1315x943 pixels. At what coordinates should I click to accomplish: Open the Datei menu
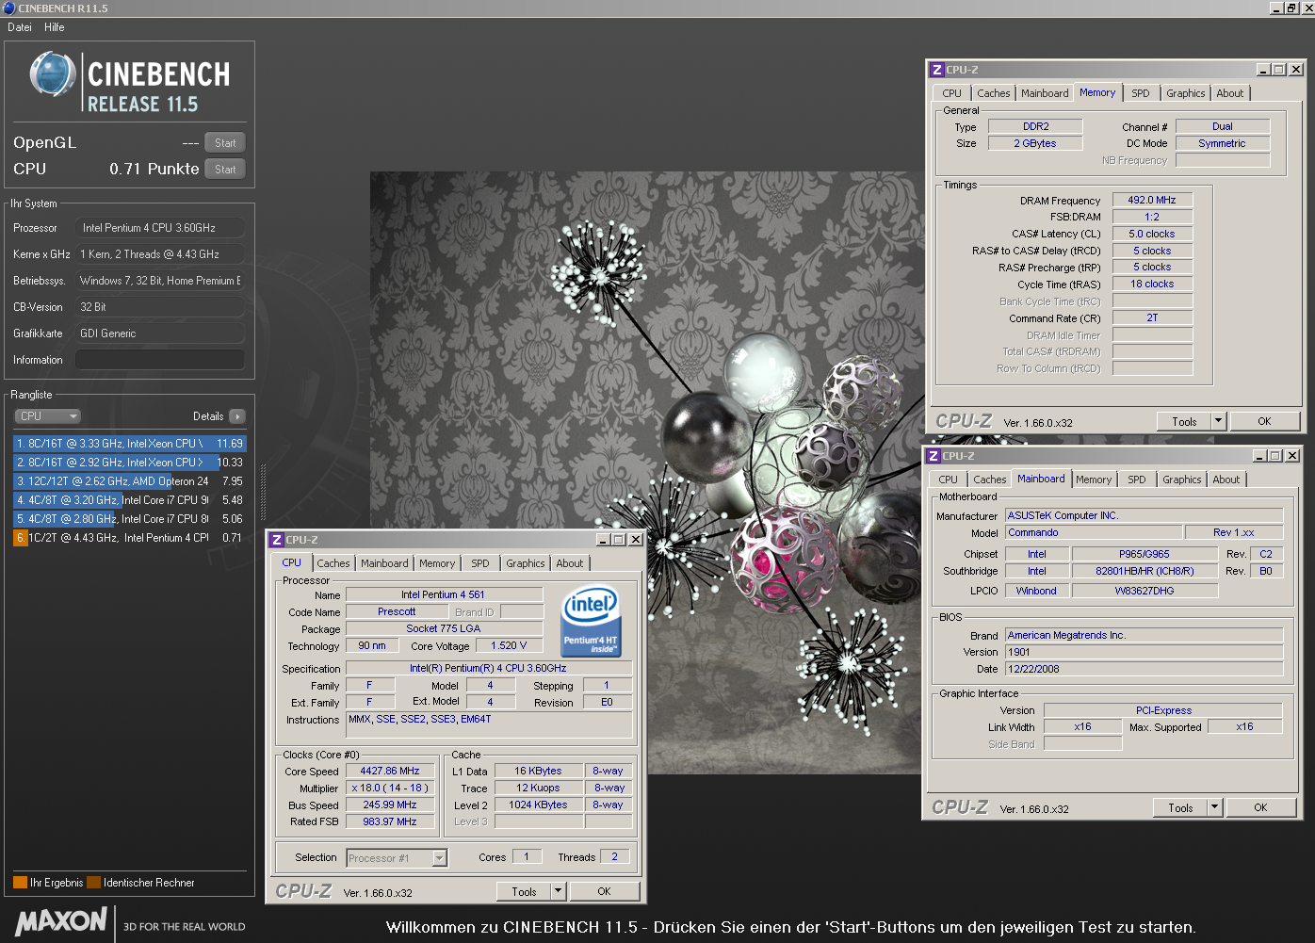20,27
